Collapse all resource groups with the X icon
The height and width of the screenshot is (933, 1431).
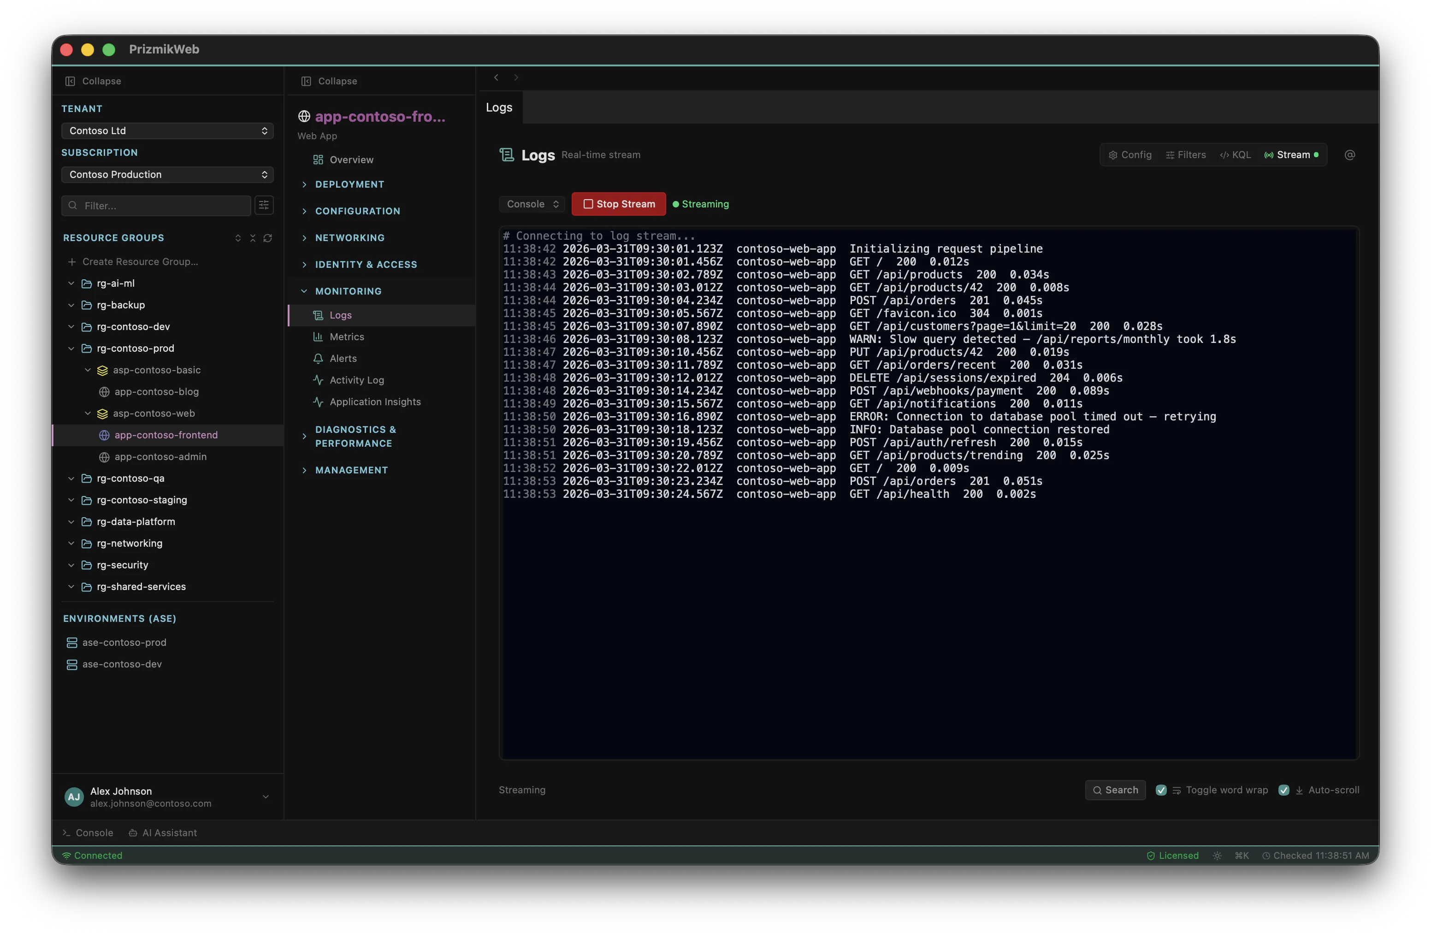click(253, 238)
